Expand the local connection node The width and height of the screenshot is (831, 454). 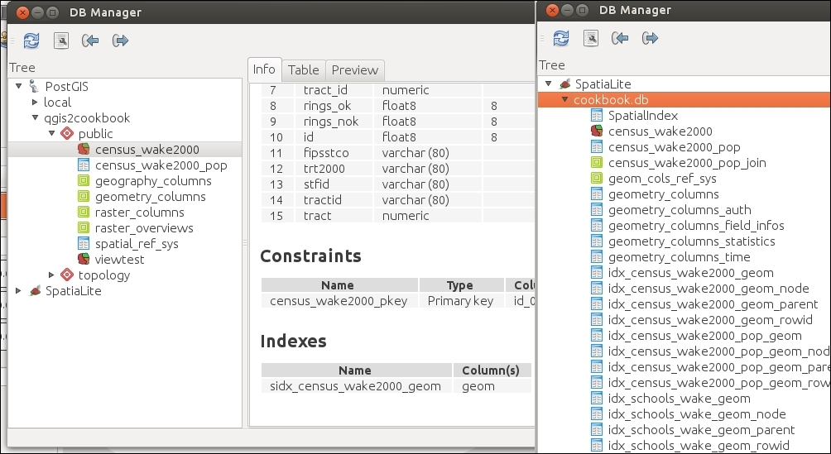coord(35,102)
